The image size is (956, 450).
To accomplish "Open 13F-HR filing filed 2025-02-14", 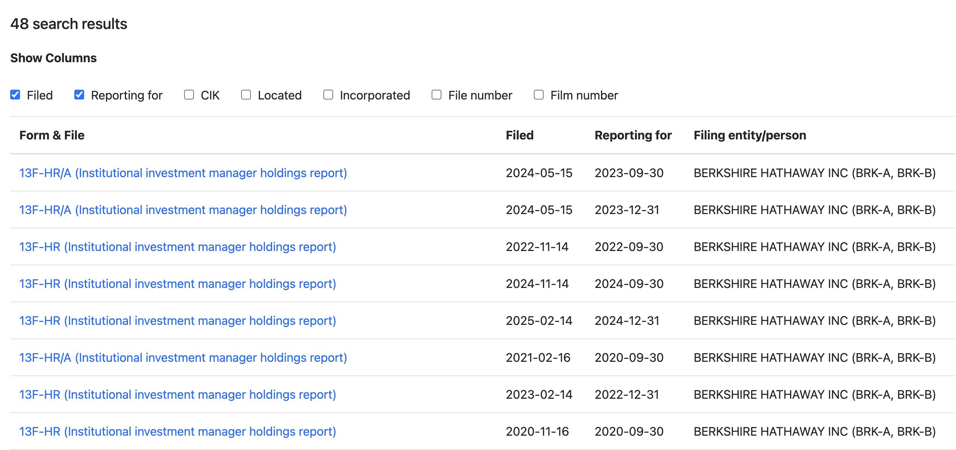I will [177, 321].
